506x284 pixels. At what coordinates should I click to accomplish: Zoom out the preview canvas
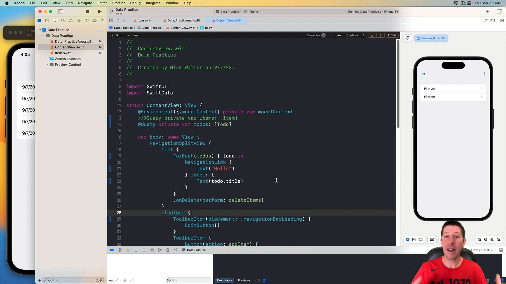click(479, 240)
